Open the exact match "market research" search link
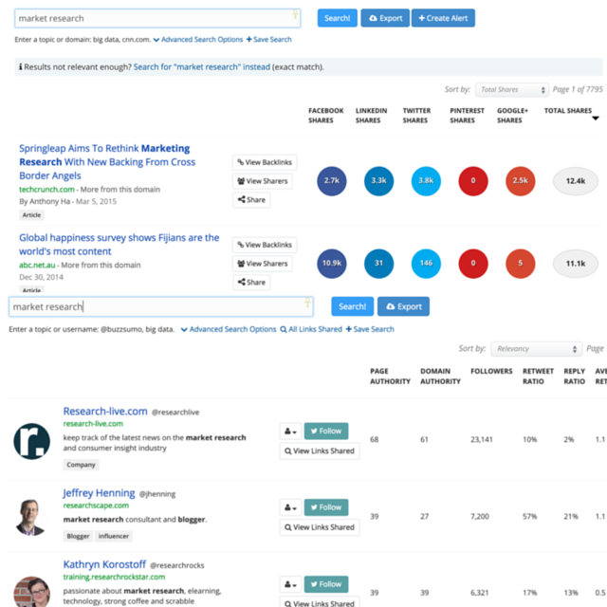Screen dimensions: 607x607 [202, 67]
